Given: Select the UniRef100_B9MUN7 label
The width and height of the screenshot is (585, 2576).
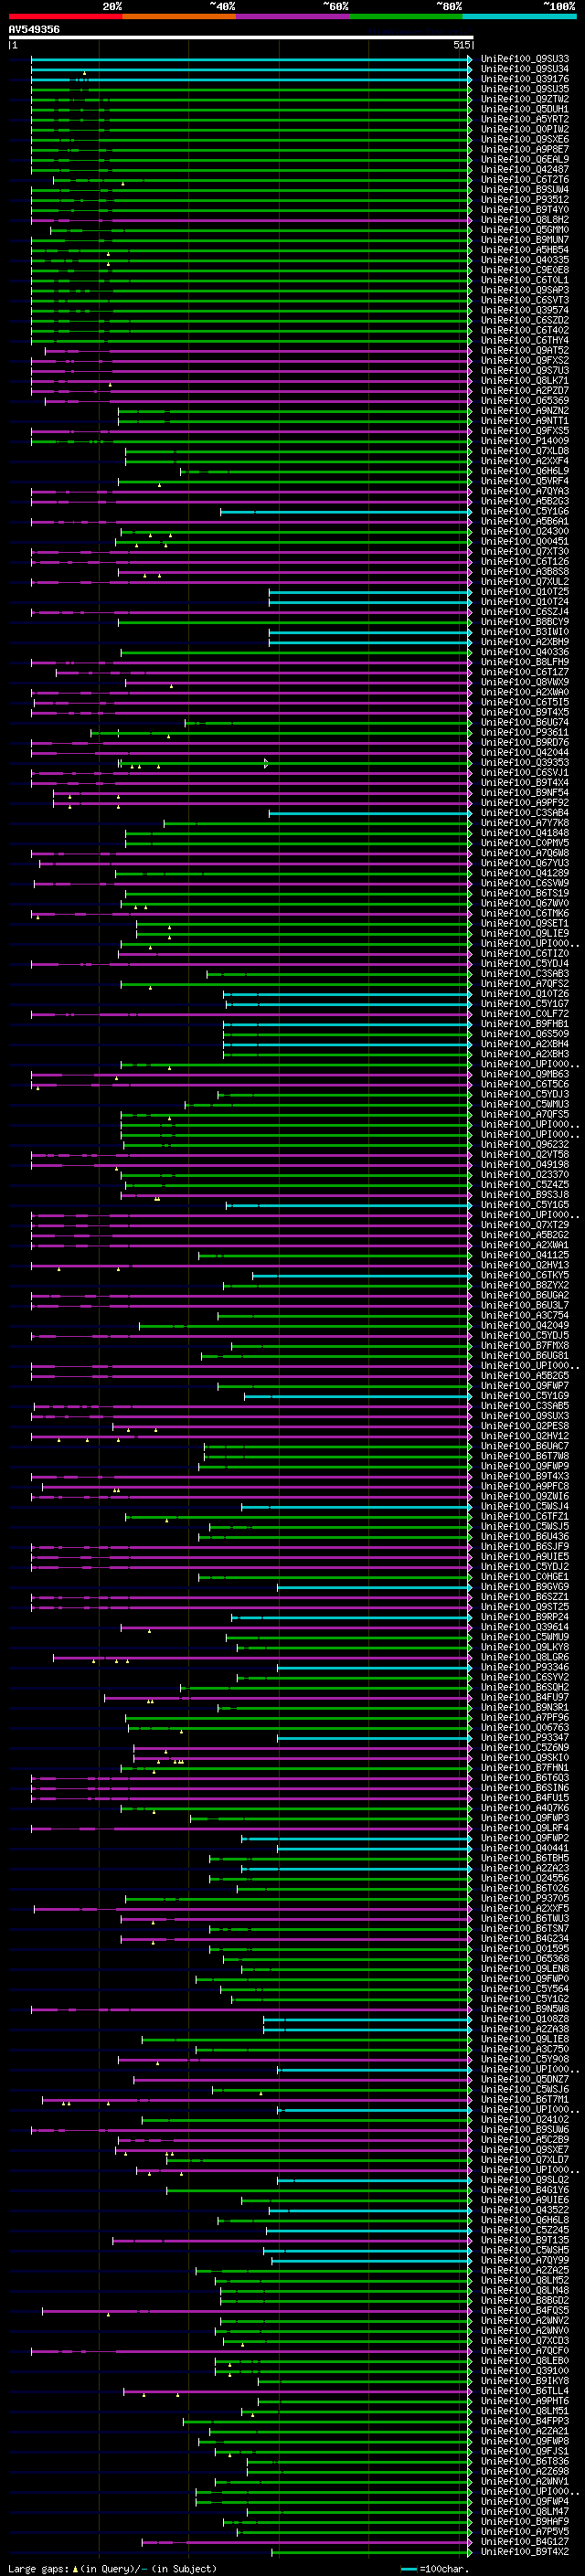Looking at the screenshot, I should 524,240.
